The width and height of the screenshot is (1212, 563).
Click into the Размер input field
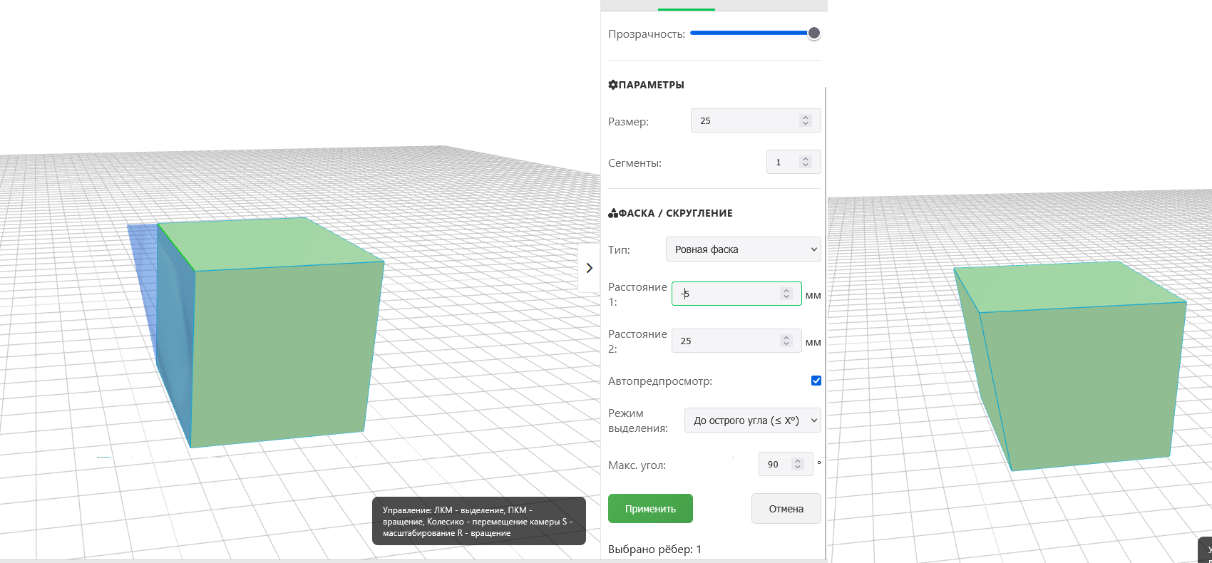point(745,121)
